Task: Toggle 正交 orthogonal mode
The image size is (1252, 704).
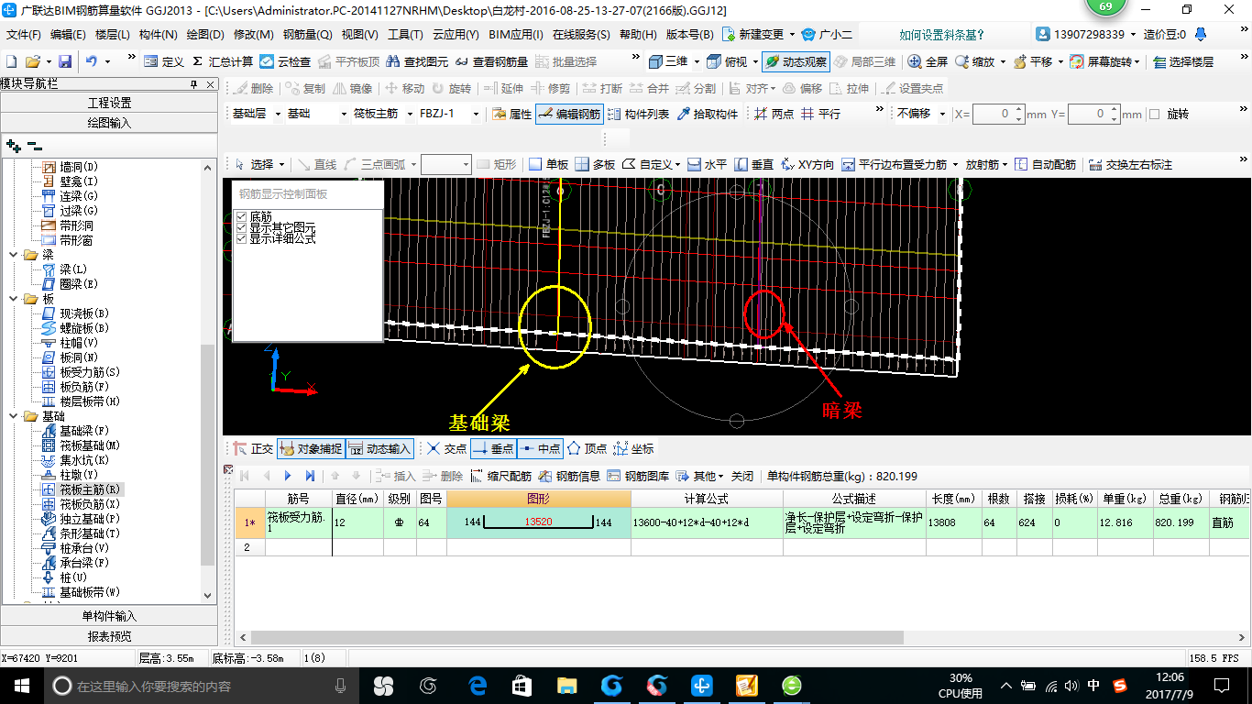Action: click(x=253, y=449)
